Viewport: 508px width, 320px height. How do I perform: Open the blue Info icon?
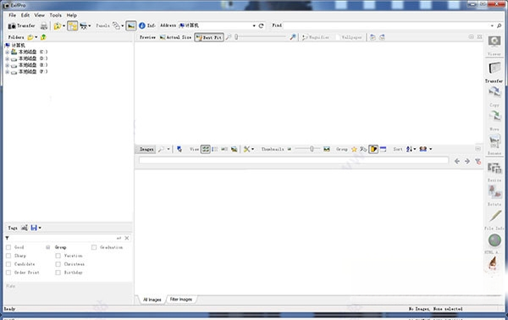tap(142, 25)
